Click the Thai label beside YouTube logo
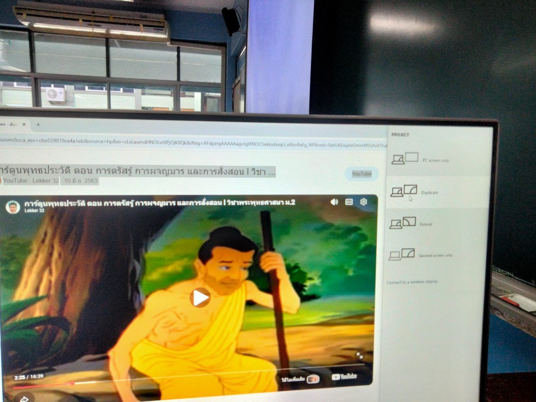The image size is (536, 402). pos(293,379)
